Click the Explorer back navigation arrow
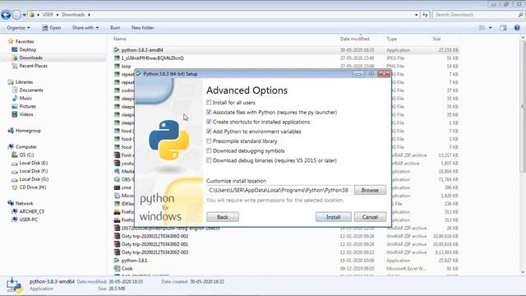The width and height of the screenshot is (526, 296). tap(6, 15)
